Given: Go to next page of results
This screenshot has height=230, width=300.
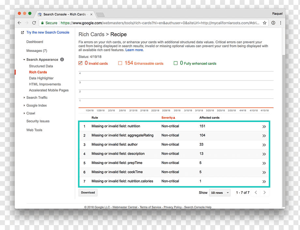Looking at the screenshot, I should click(264, 192).
